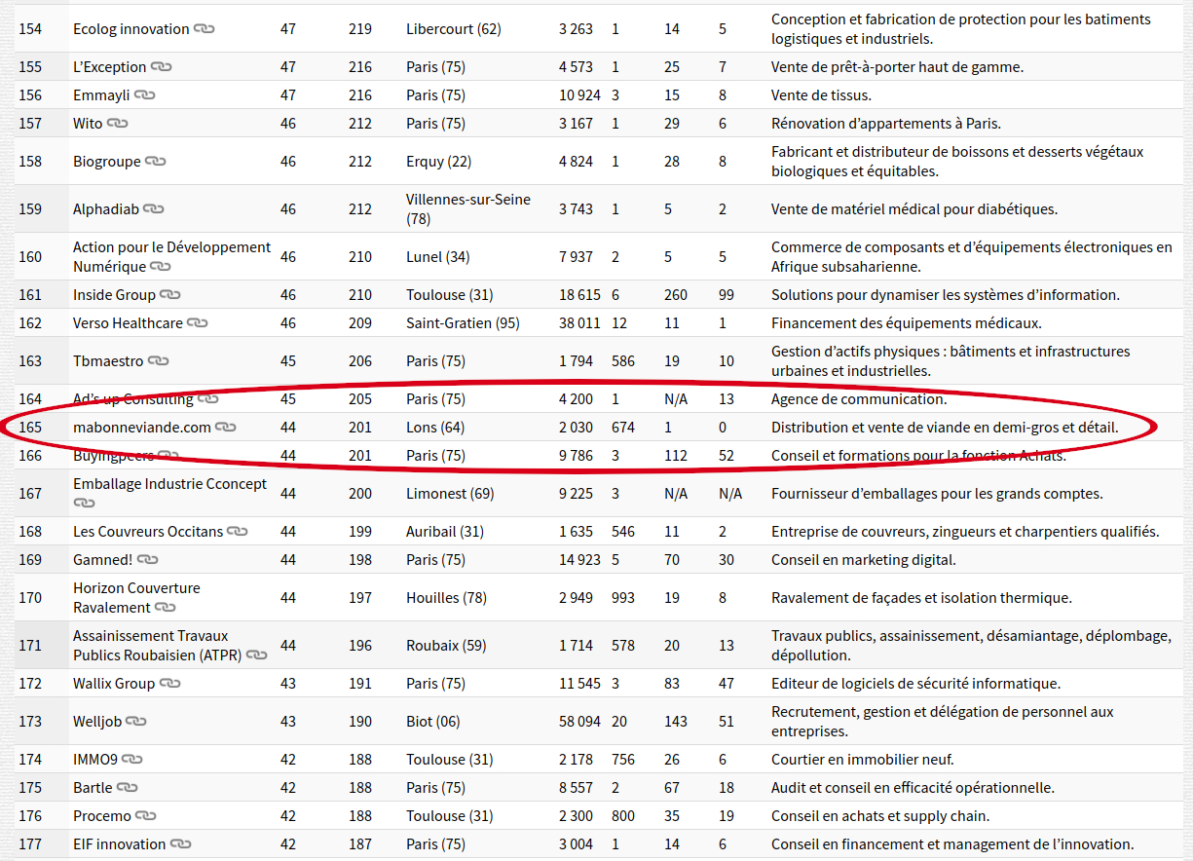Click the city cell Lons (64)
Image resolution: width=1193 pixels, height=861 pixels.
tap(435, 428)
